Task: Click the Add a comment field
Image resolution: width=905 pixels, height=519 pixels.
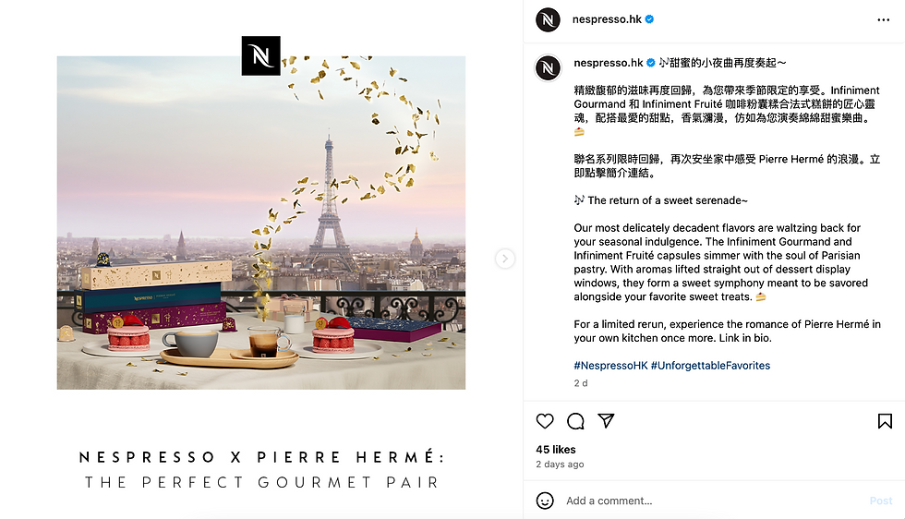Action: (x=713, y=501)
